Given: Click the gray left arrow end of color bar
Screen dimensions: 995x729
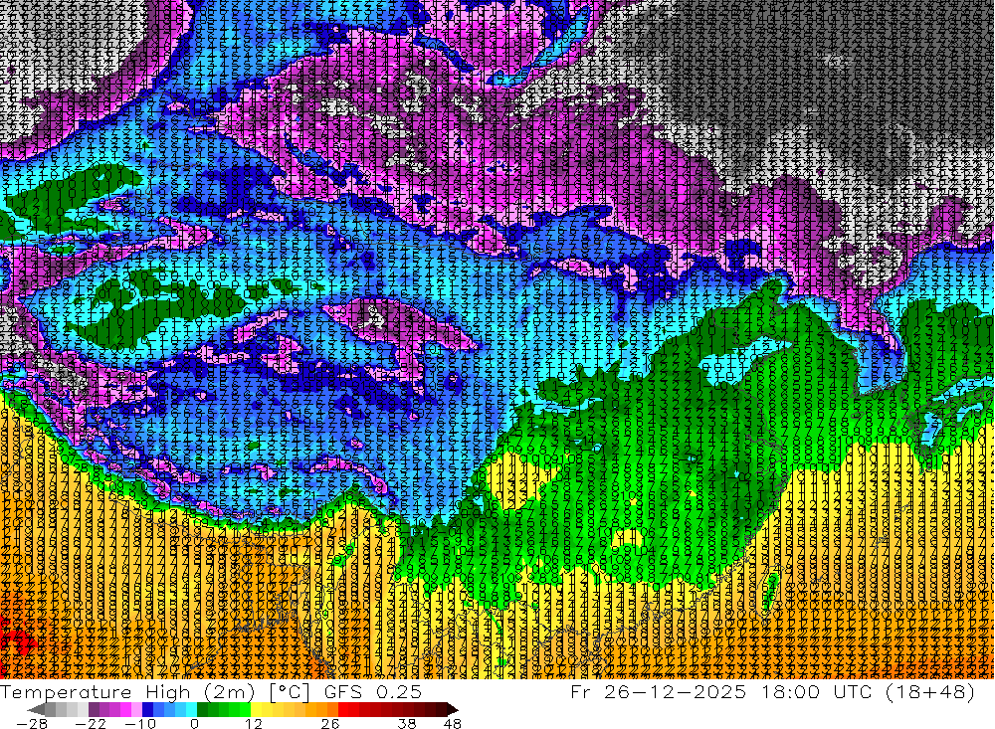Looking at the screenshot, I should (x=36, y=709).
